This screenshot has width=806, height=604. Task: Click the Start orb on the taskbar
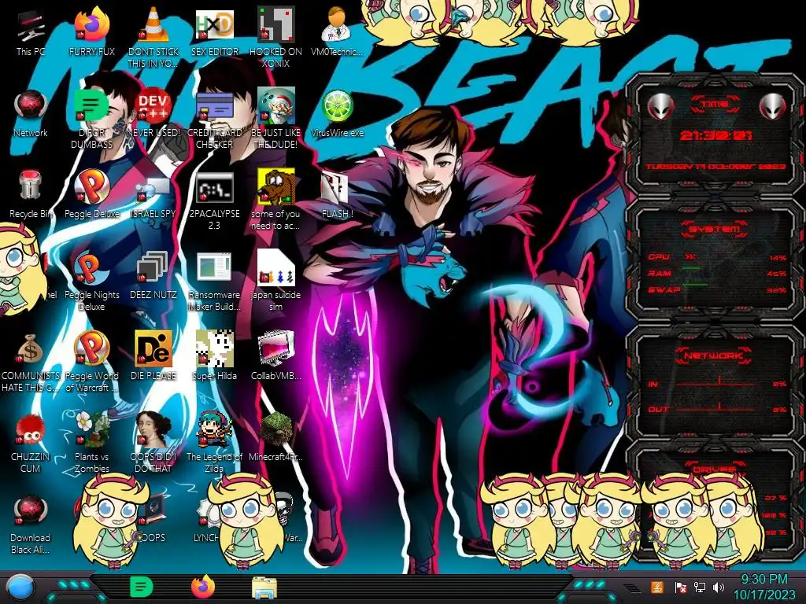[x=20, y=587]
